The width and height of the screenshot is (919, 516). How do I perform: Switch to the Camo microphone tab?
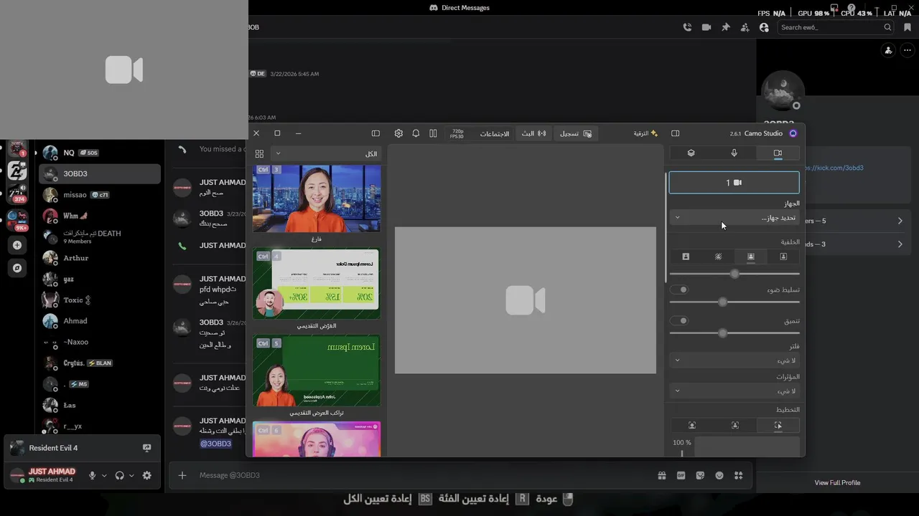tap(734, 153)
